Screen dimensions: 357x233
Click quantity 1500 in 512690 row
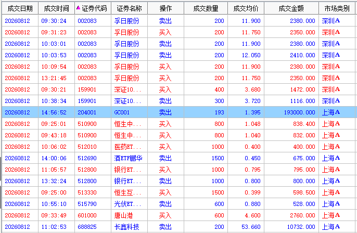pyautogui.click(x=218, y=158)
